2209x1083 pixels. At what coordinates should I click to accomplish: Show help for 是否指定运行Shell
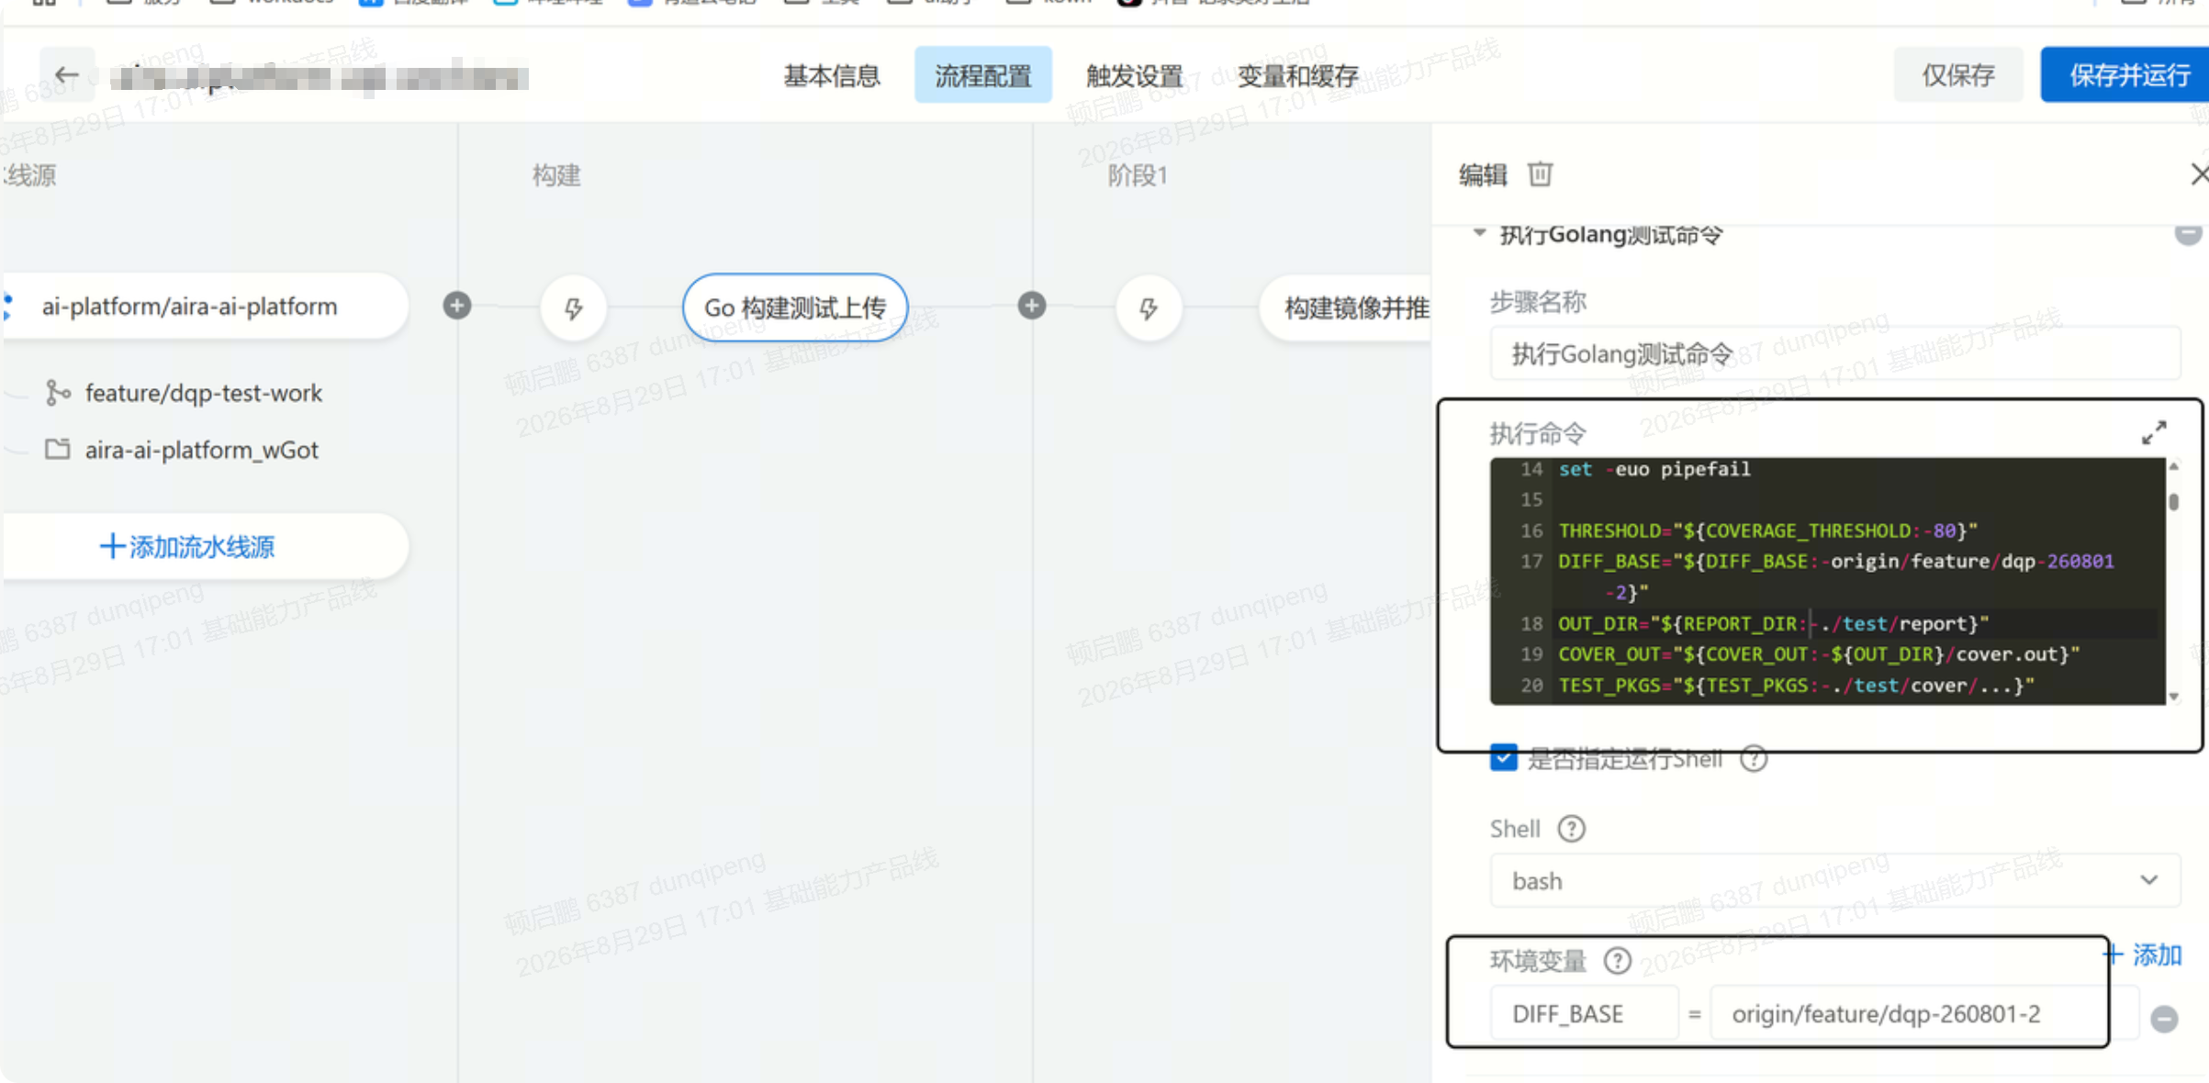pos(1754,759)
